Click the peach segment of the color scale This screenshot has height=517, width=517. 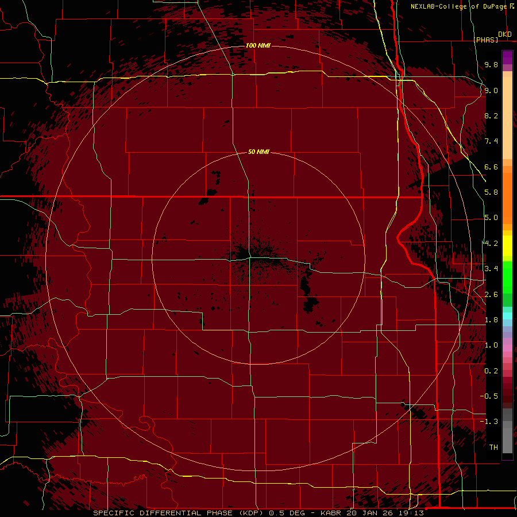tap(507, 119)
